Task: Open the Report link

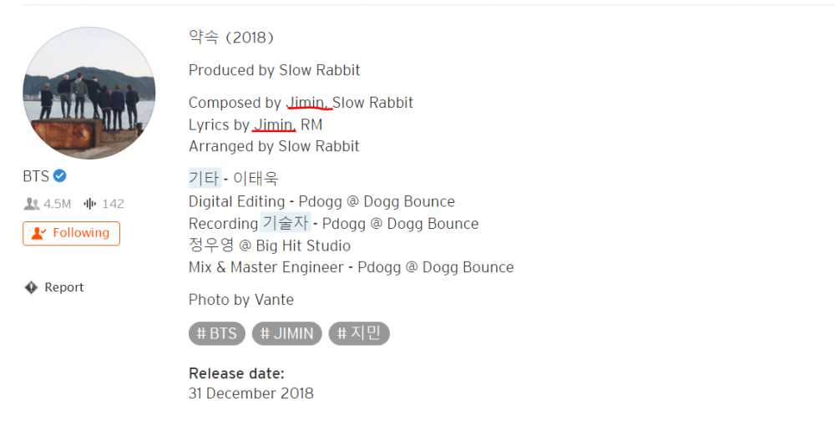Action: click(64, 287)
